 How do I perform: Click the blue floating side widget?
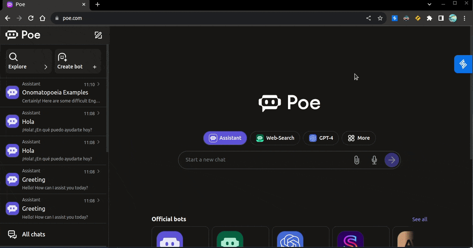click(463, 64)
